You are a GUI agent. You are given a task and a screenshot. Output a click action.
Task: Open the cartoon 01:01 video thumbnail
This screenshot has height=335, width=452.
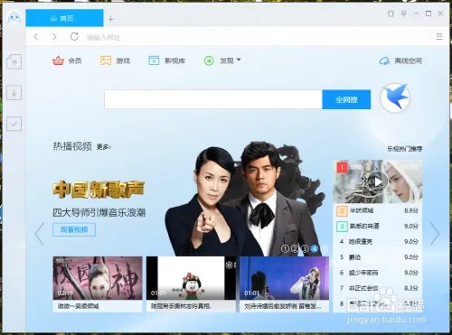coord(191,278)
